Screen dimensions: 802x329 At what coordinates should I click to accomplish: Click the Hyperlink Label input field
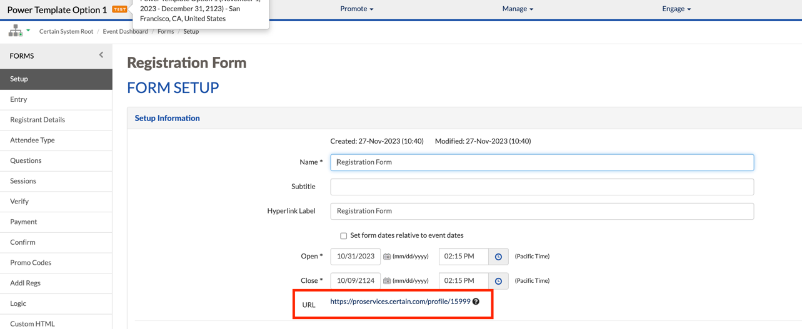pyautogui.click(x=542, y=211)
